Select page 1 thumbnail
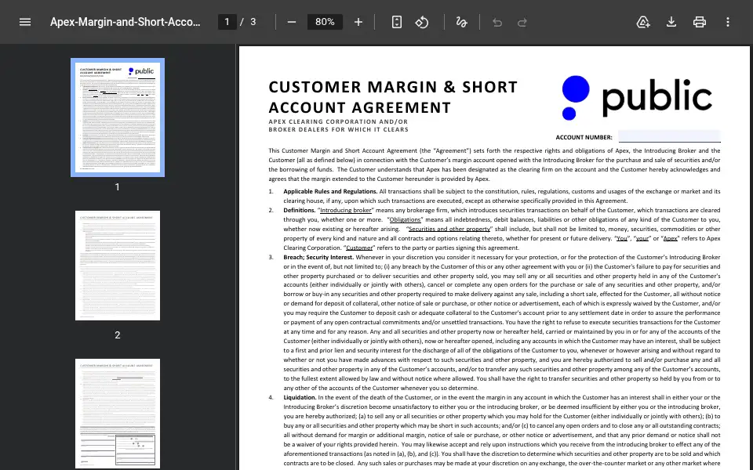The width and height of the screenshot is (753, 470). coord(118,117)
